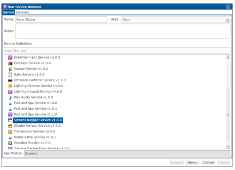The image size is (235, 170).
Task: Focus the type filter text box
Action: click(117, 50)
